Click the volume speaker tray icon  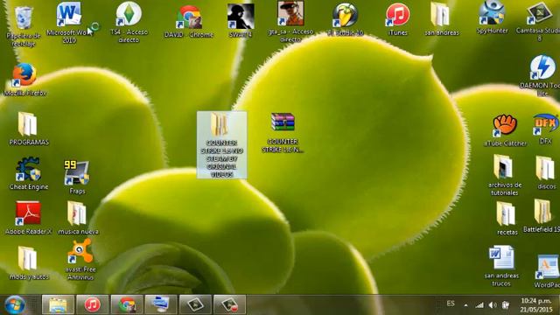493,305
